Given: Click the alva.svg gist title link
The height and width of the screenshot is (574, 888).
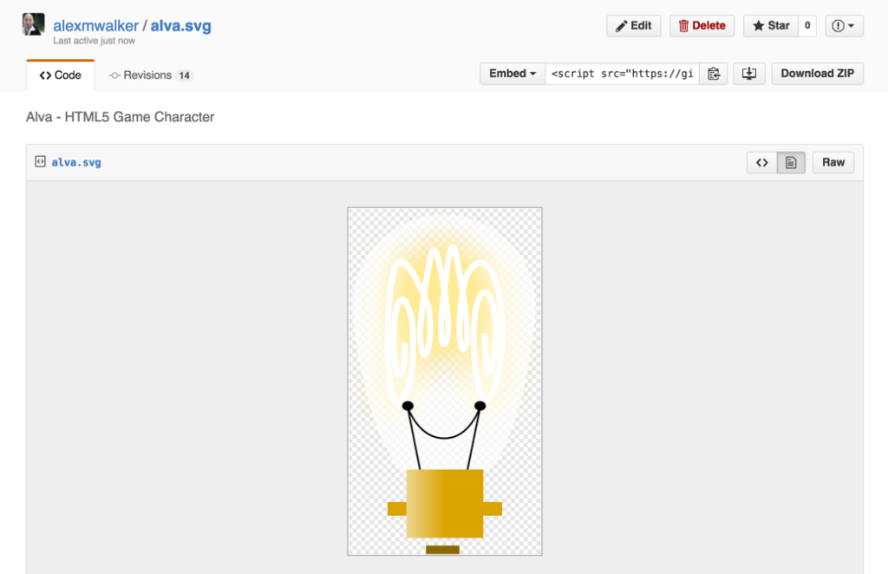Looking at the screenshot, I should [x=180, y=25].
